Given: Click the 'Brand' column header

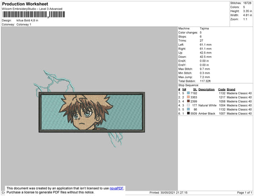Looking at the screenshot, I should point(231,90).
